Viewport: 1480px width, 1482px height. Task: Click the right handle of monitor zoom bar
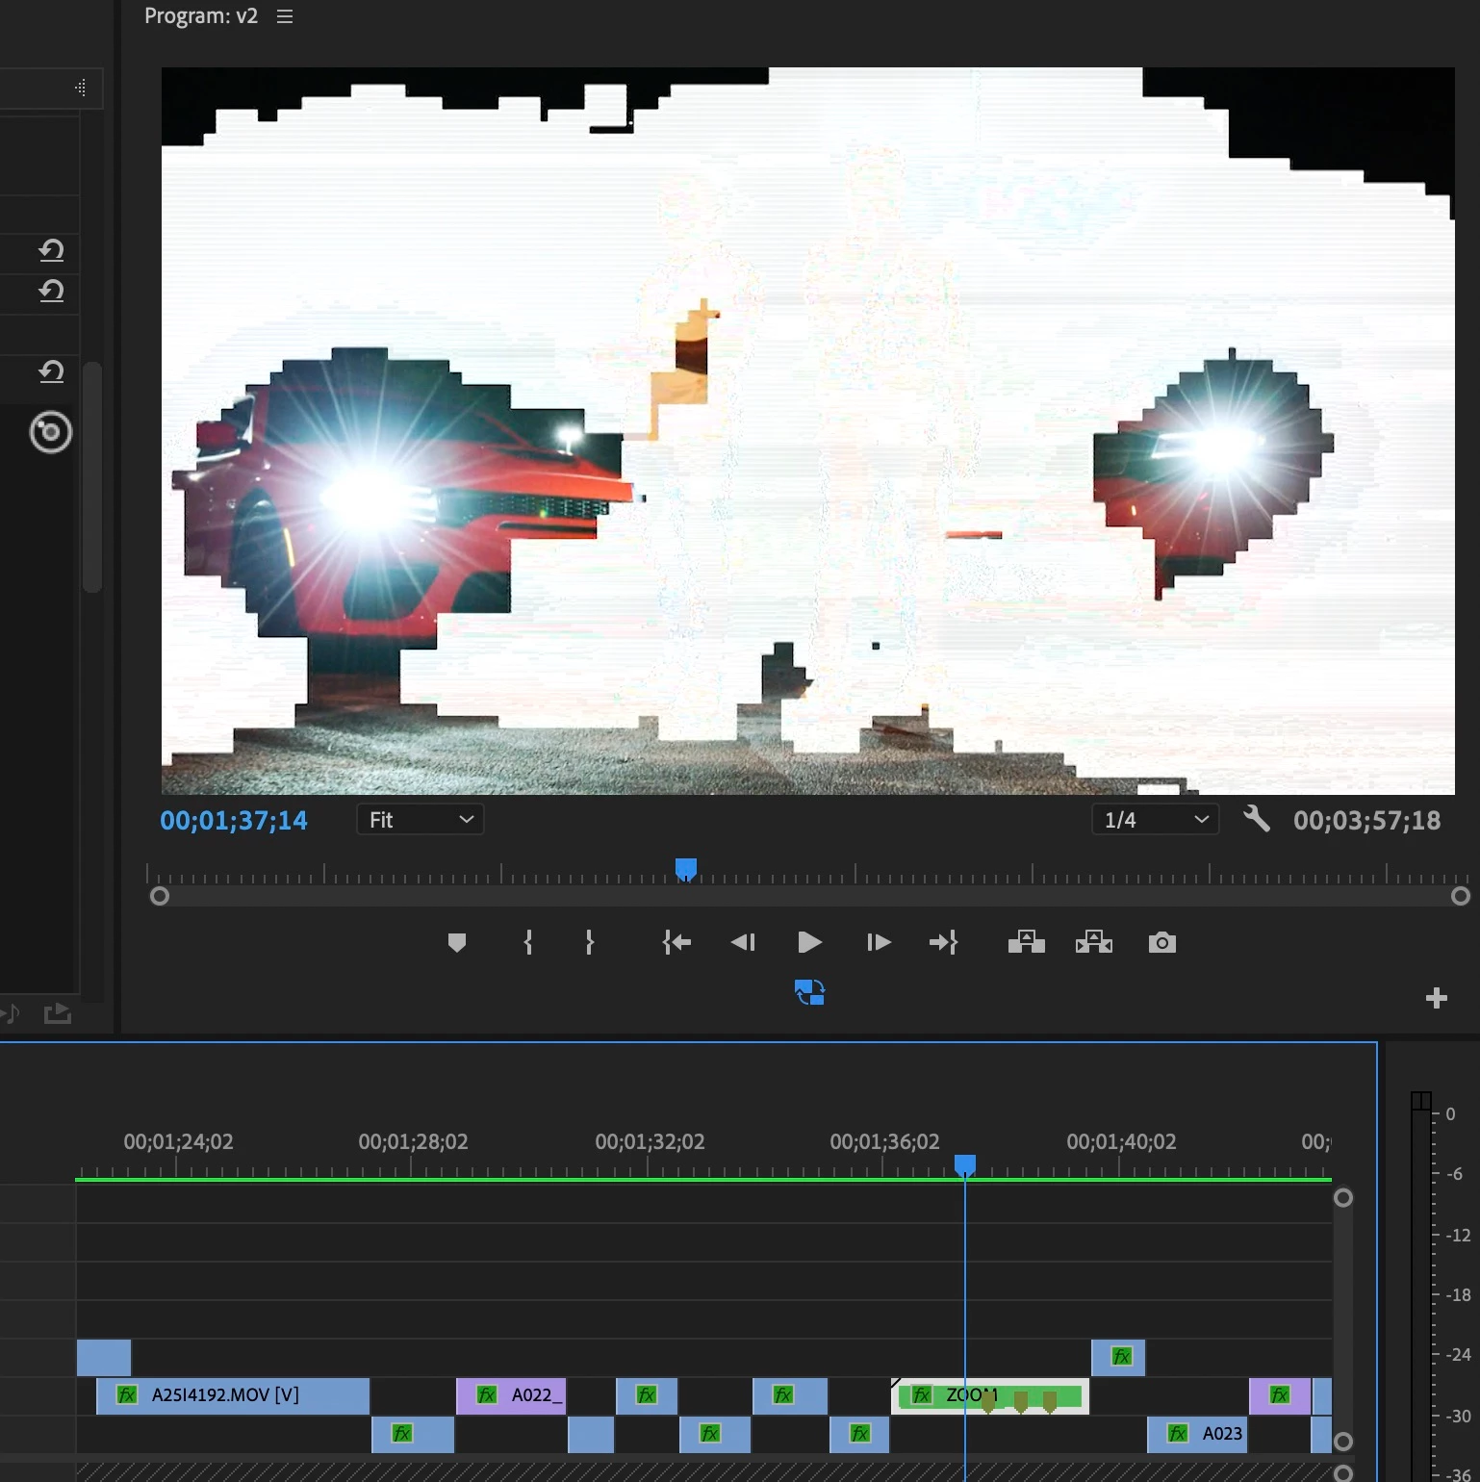pos(1461,896)
